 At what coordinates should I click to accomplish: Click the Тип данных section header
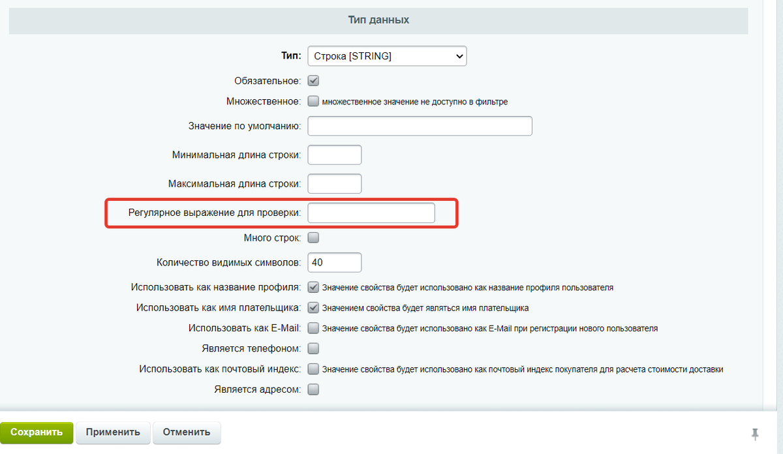click(x=378, y=20)
